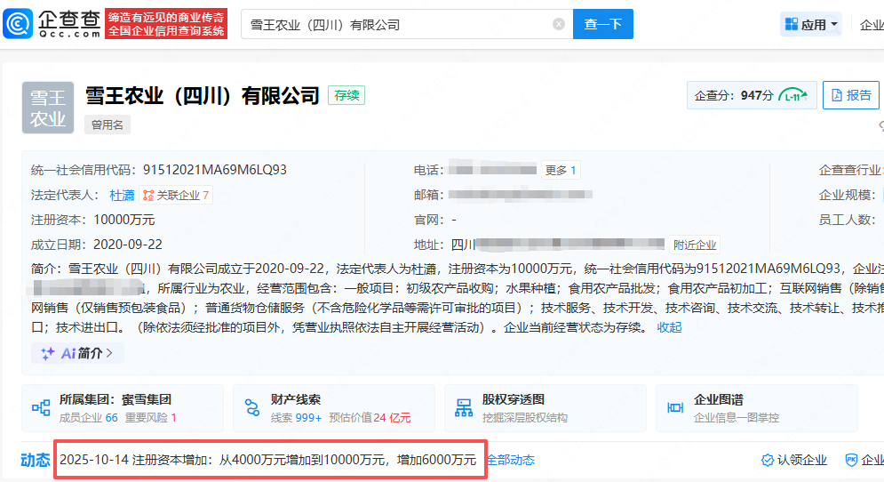Viewport: 884px width, 482px height.
Task: Open the 企查分 947分 score badge
Action: point(751,95)
